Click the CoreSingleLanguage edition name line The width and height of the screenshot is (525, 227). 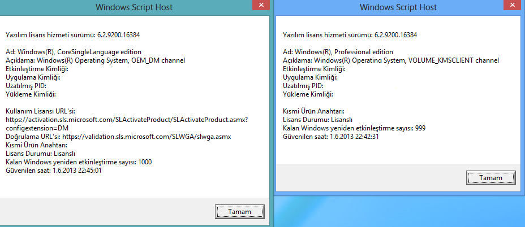(74, 52)
